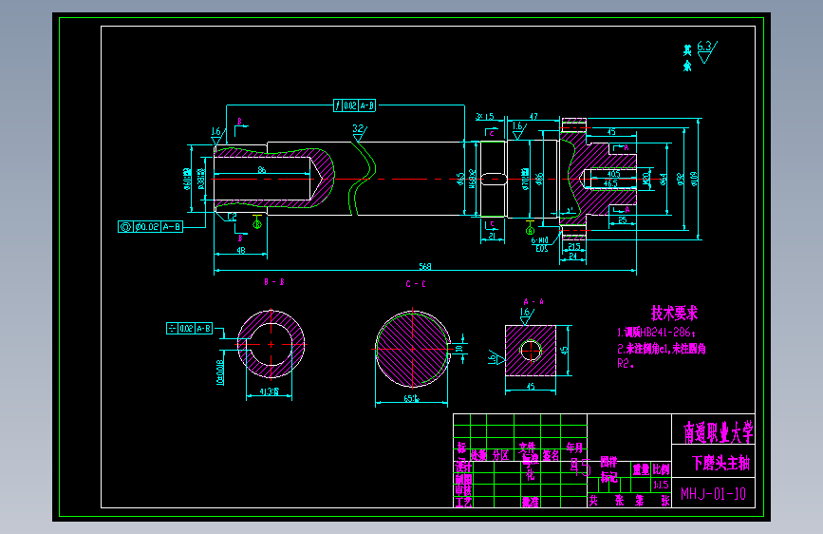Click the datum A circle symbol
This screenshot has height=534, width=823.
(530, 230)
